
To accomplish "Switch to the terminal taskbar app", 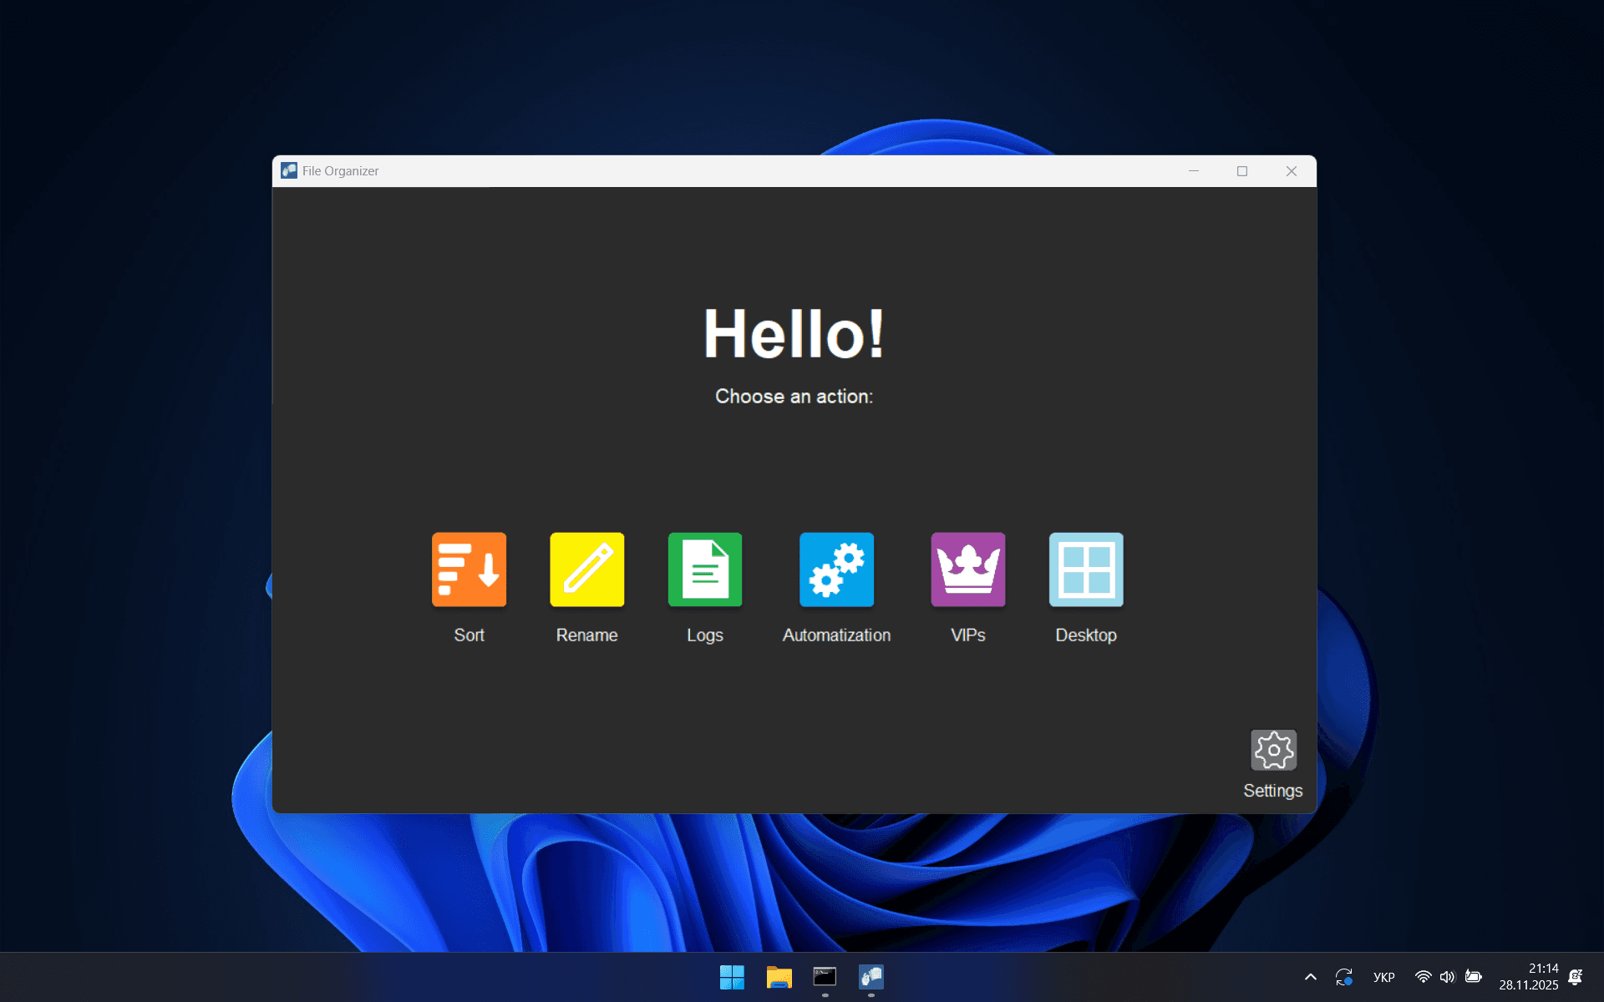I will (x=825, y=977).
